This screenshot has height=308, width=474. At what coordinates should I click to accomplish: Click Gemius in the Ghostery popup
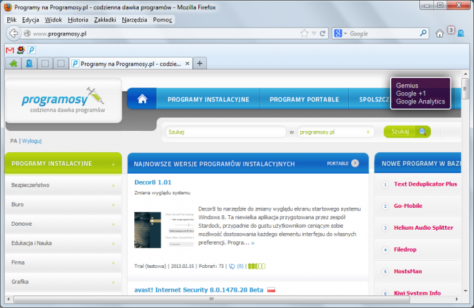click(407, 86)
